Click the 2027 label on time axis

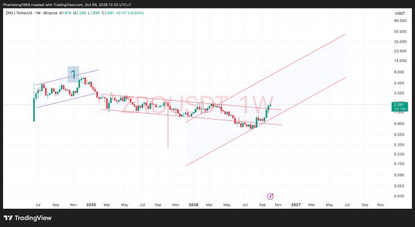[x=296, y=205]
